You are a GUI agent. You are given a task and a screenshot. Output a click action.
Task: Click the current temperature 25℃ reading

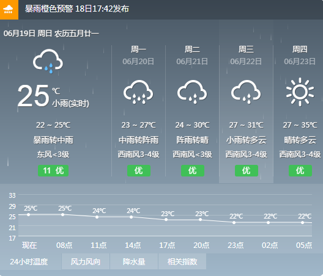[x=39, y=96]
